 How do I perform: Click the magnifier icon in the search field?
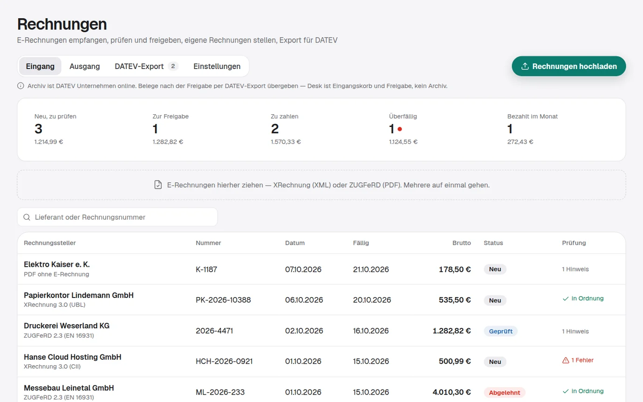[27, 217]
